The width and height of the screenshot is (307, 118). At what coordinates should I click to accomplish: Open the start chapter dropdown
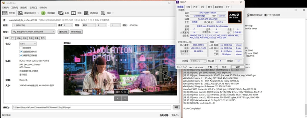coord(102,25)
